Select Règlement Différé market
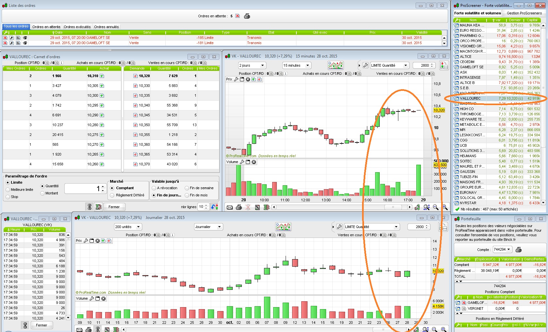Viewport: 548px width, 332px height. coord(112,195)
